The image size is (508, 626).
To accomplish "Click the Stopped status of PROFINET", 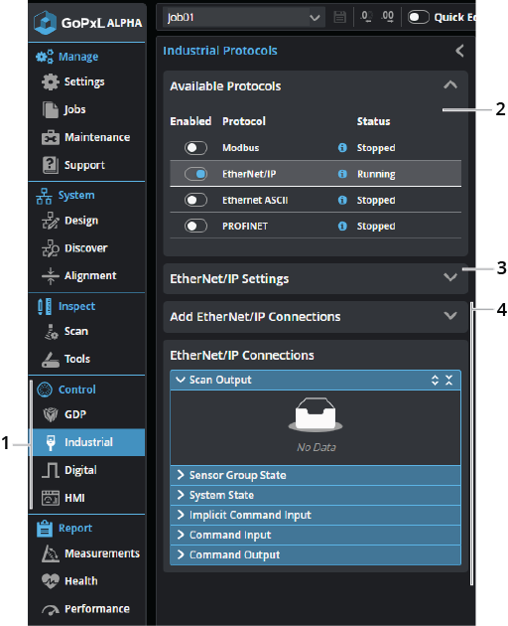I will (x=376, y=227).
